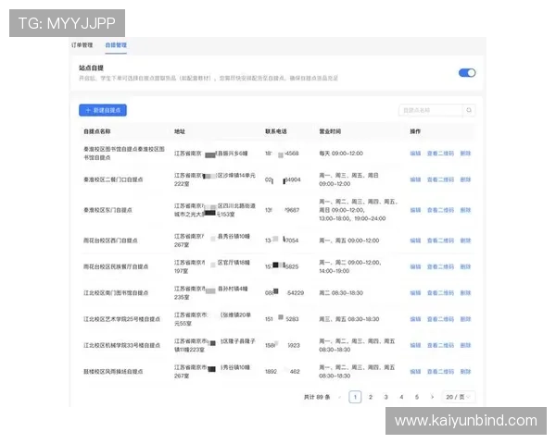Viewport: 556px width, 444px height.
Task: View QR code for 秦淮校区东门自提点
Action: (440, 210)
